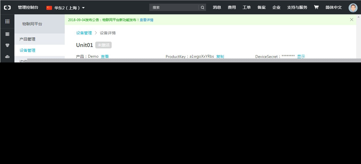Open the 企业 menu
361x164 pixels.
click(276, 7)
